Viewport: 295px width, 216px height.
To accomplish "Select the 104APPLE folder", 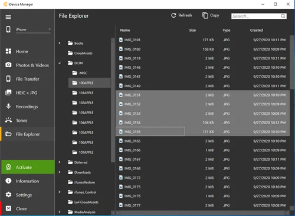I will click(x=83, y=122).
